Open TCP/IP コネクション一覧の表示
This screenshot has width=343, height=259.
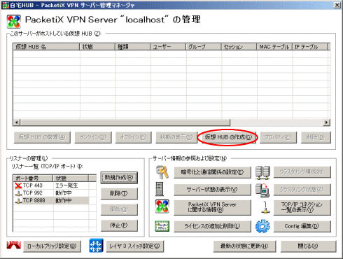pyautogui.click(x=302, y=207)
